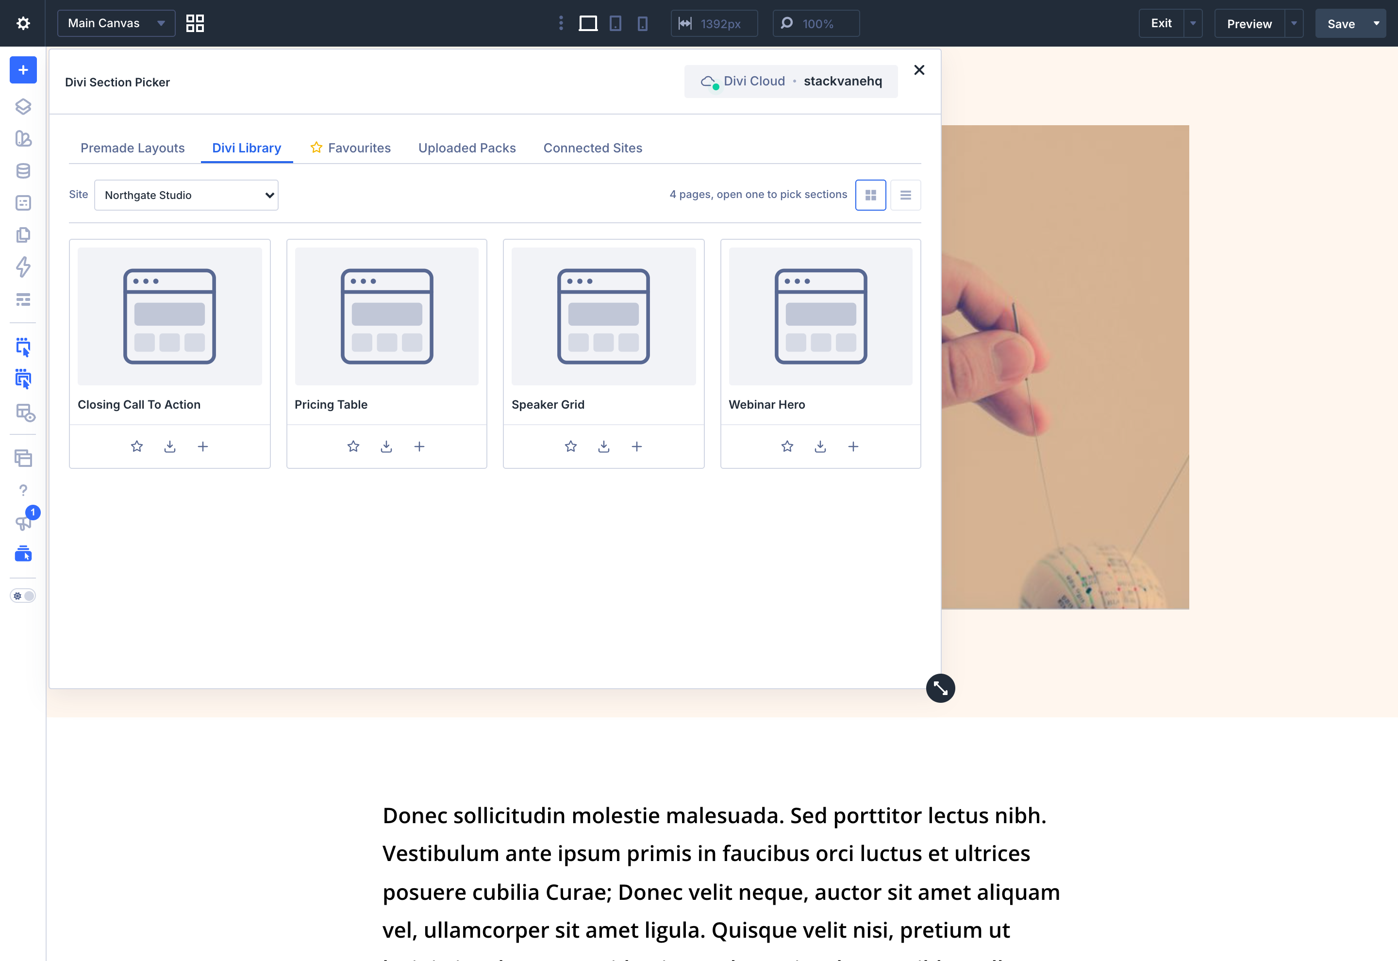Click the 100% zoom input field

pyautogui.click(x=816, y=23)
